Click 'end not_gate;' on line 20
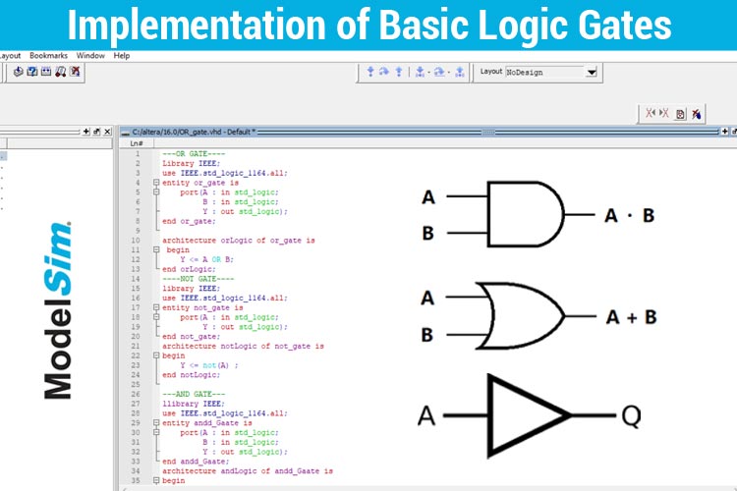Image resolution: width=737 pixels, height=491 pixels. tap(191, 337)
